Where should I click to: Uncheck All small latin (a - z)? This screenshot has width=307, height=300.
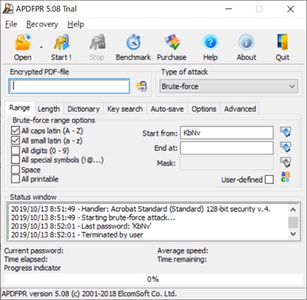(15, 141)
